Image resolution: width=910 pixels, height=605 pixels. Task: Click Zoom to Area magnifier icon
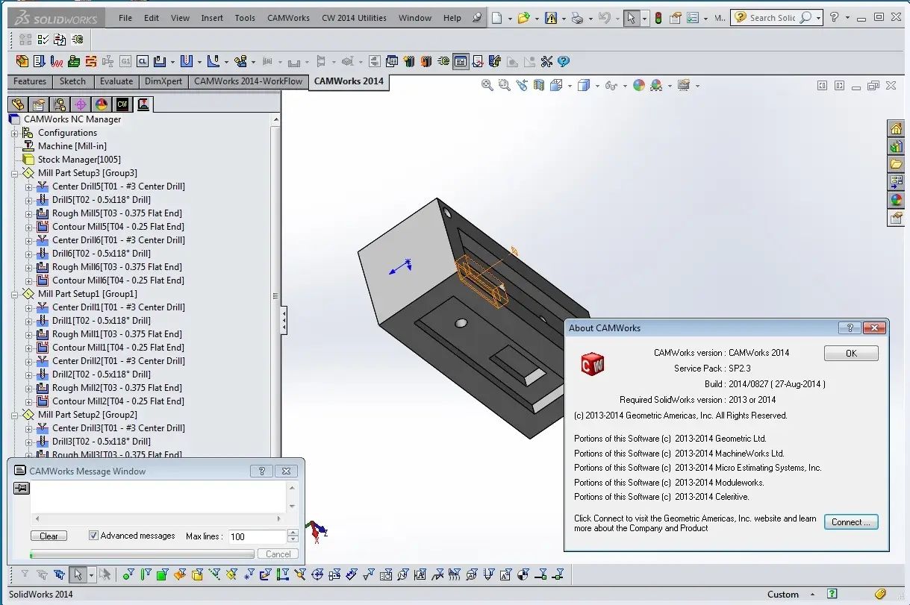click(505, 86)
